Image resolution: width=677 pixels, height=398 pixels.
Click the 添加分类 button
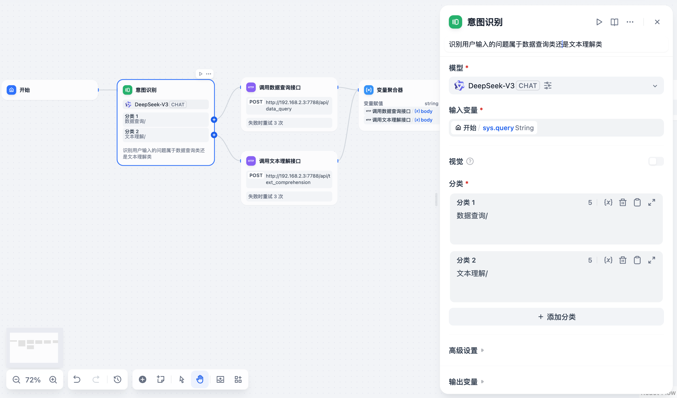tap(556, 317)
